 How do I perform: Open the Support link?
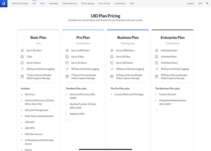[x=190, y=4]
